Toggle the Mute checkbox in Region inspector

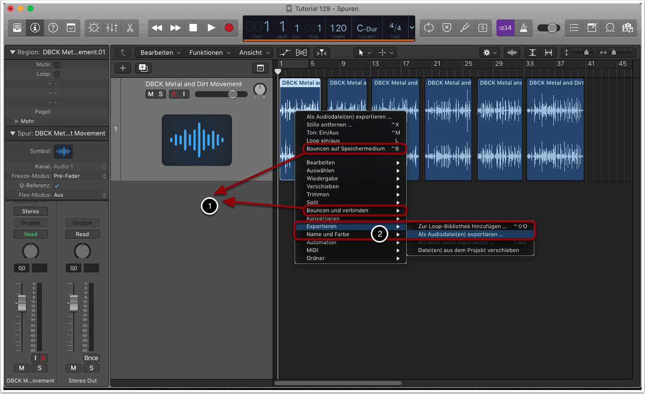57,65
